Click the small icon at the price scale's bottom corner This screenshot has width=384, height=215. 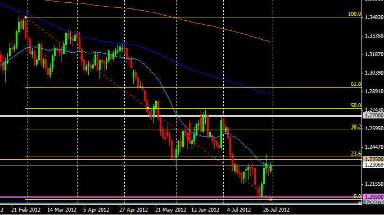tap(360, 203)
